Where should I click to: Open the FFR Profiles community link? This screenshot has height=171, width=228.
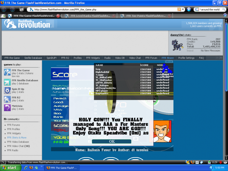click(x=13, y=129)
